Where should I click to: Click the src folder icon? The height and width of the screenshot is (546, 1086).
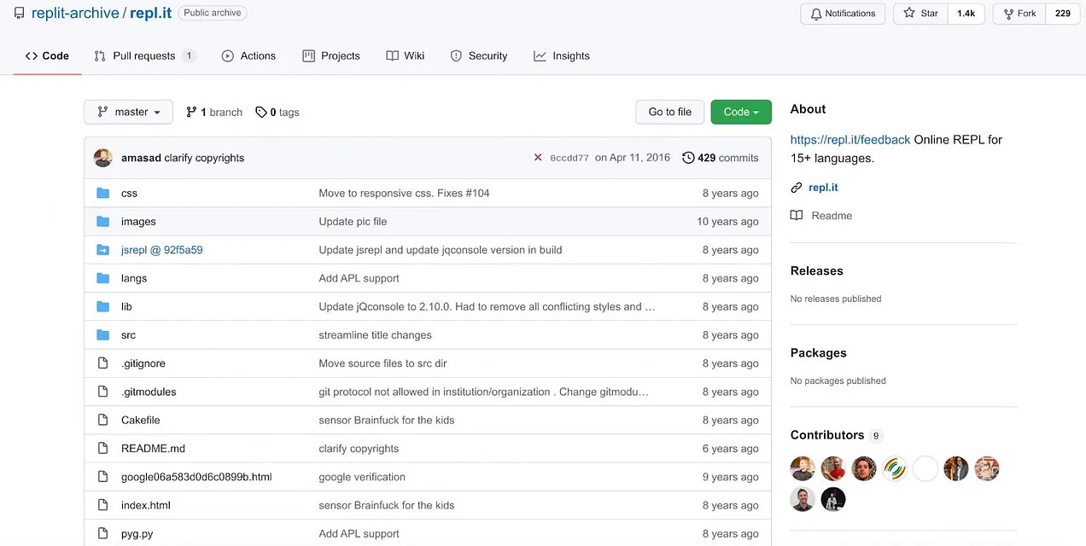pyautogui.click(x=103, y=334)
